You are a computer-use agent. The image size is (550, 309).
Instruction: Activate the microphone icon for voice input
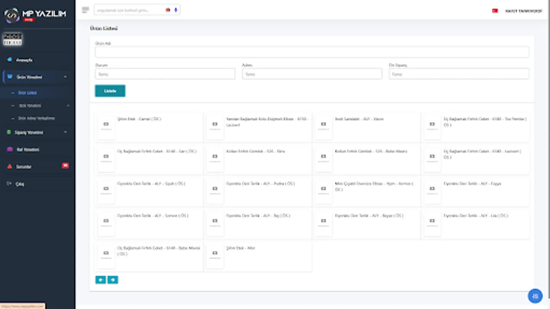[175, 10]
